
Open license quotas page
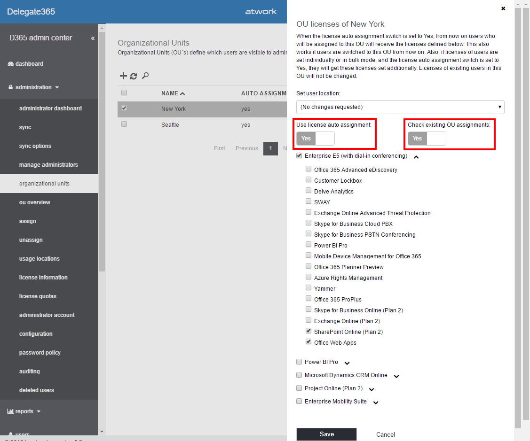tap(38, 296)
